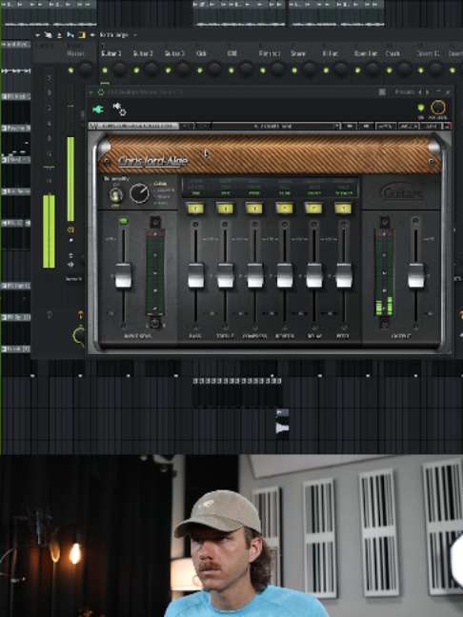Mute the Hi hat track with its green LED
Viewport: 463px width, 617px height.
coord(326,70)
